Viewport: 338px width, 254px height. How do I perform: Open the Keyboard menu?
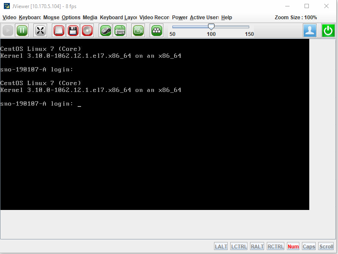(x=30, y=18)
